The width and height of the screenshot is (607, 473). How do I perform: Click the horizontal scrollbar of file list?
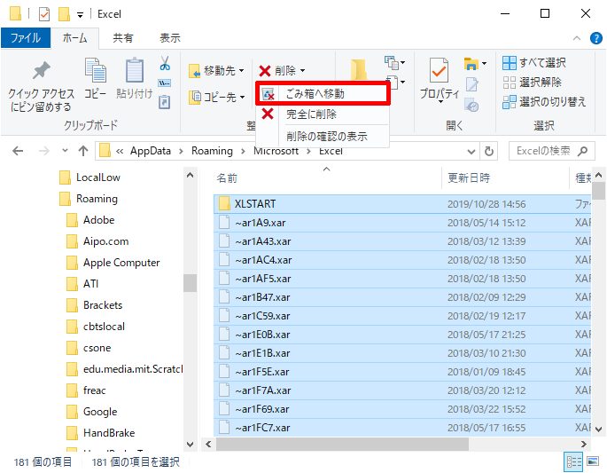[x=342, y=444]
